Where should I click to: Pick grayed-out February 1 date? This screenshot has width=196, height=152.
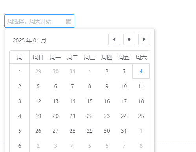pyautogui.click(x=141, y=131)
